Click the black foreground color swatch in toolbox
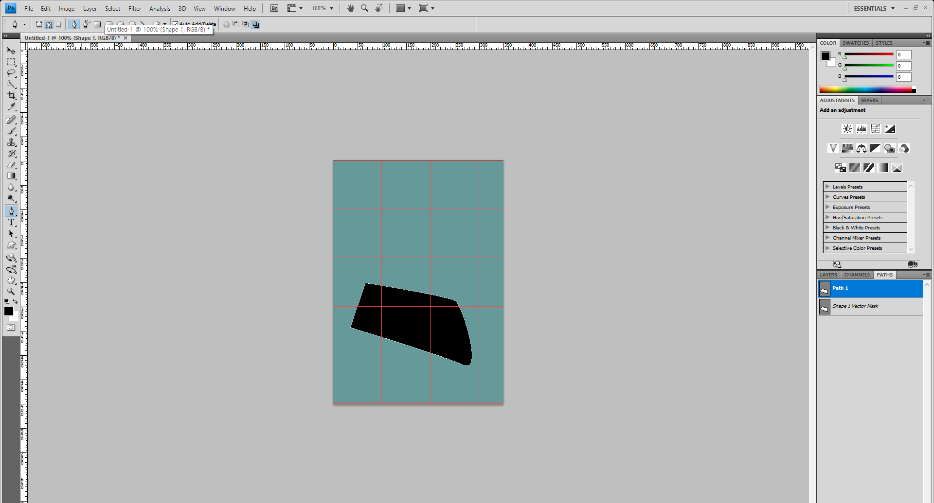This screenshot has height=503, width=934. pos(8,311)
